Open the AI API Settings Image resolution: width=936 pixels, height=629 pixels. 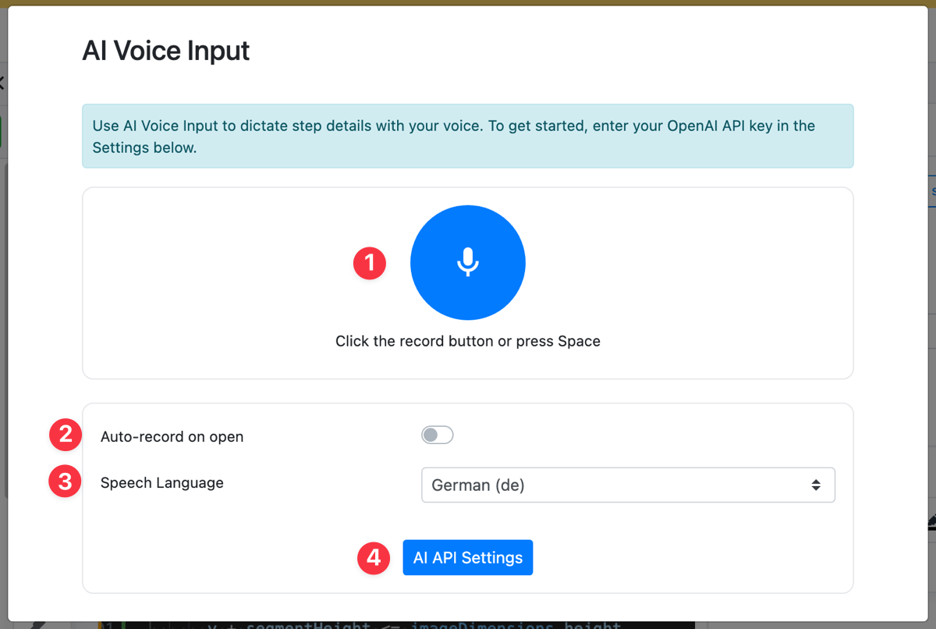click(467, 558)
